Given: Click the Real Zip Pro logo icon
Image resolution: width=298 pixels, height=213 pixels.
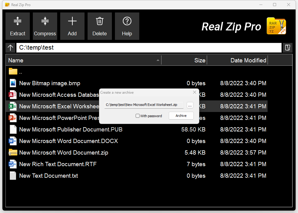Looking at the screenshot, I should click(276, 26).
